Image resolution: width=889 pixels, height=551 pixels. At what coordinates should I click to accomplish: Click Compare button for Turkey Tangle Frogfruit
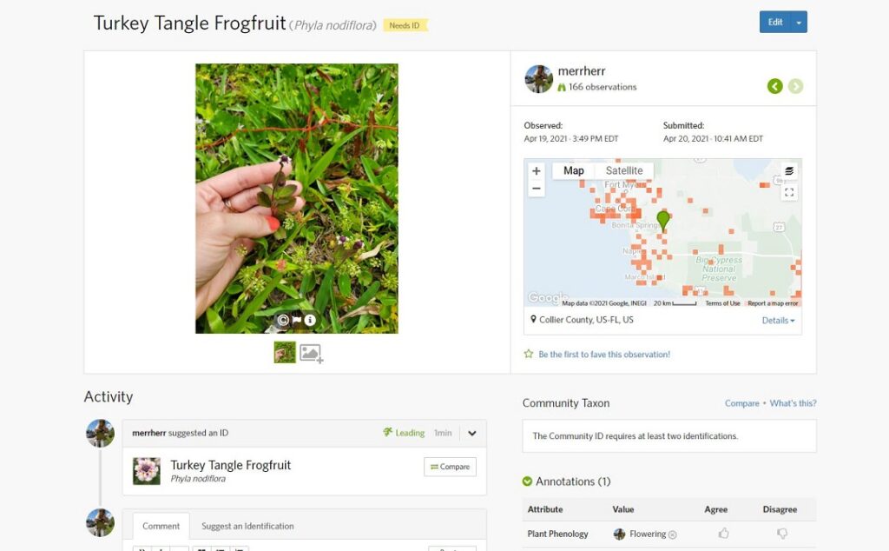(x=451, y=467)
